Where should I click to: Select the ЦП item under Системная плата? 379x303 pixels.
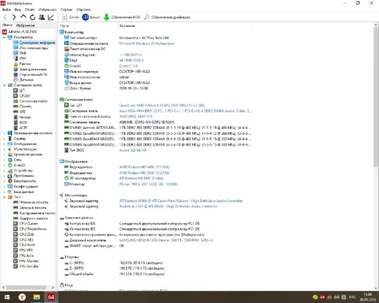[19, 91]
